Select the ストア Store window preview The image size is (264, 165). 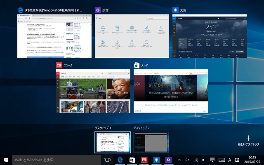(x=171, y=91)
